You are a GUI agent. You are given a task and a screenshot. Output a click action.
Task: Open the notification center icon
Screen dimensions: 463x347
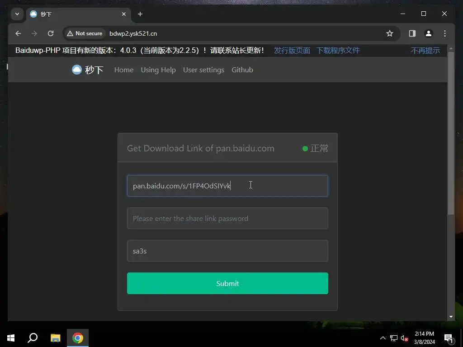tap(449, 338)
